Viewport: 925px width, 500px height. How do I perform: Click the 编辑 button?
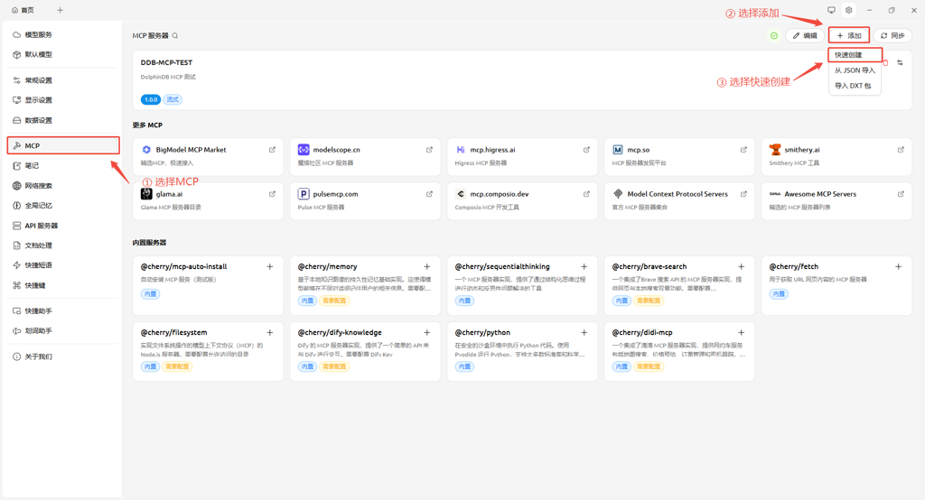click(804, 36)
